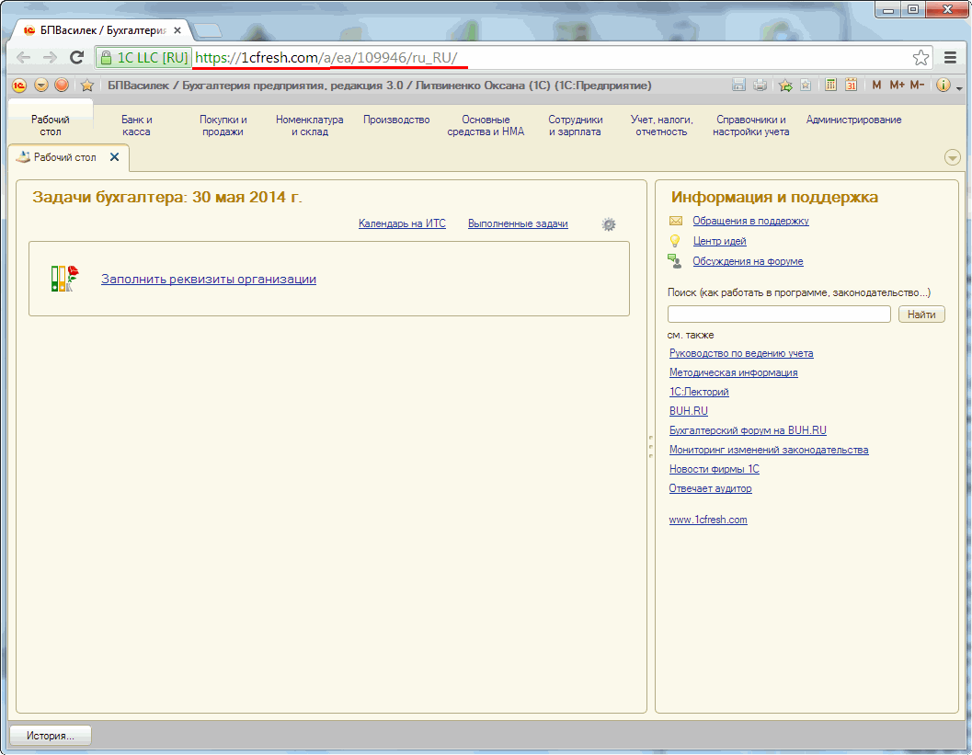Image resolution: width=972 pixels, height=755 pixels.
Task: Reload the page with the refresh icon
Action: point(77,58)
